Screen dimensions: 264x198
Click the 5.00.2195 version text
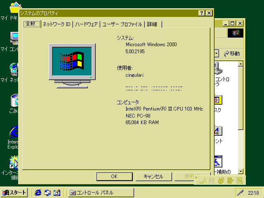click(x=135, y=51)
